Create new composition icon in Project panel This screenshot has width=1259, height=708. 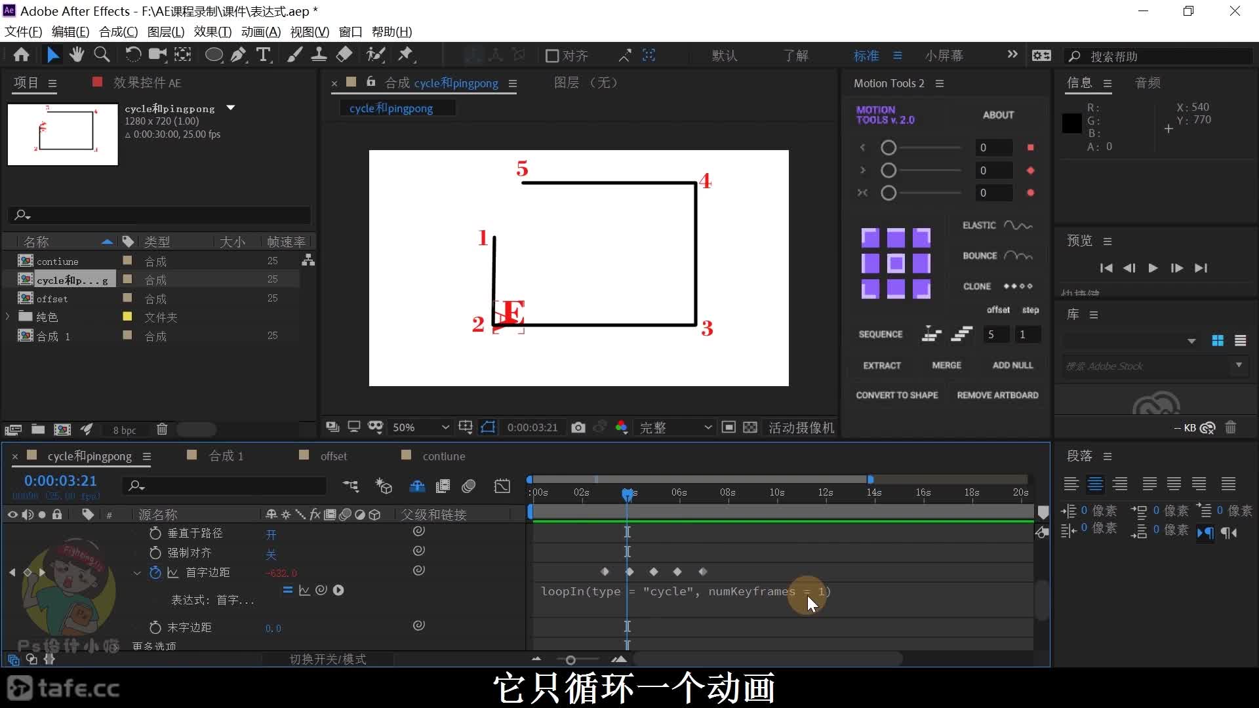click(62, 429)
